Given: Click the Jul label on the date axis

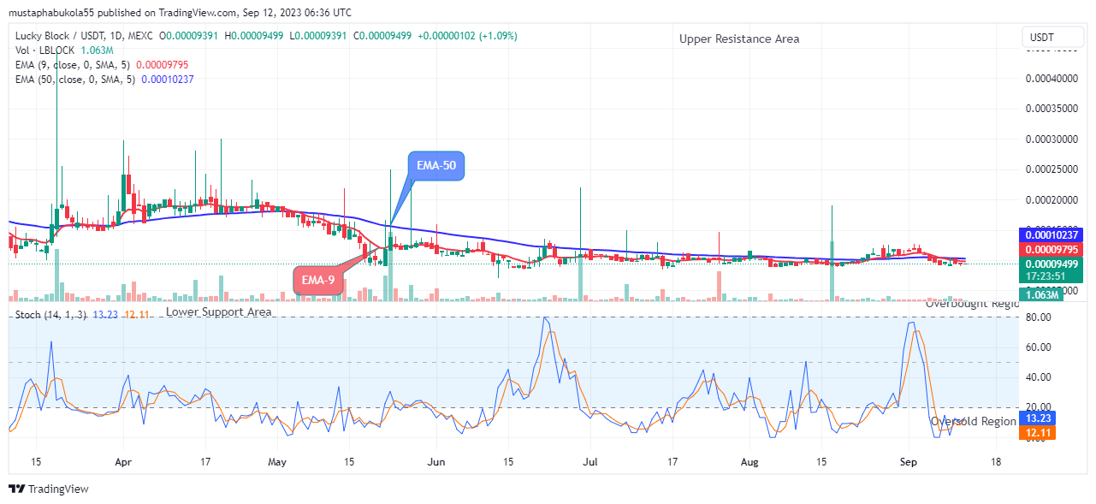Looking at the screenshot, I should [590, 462].
